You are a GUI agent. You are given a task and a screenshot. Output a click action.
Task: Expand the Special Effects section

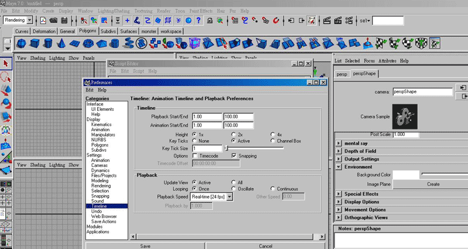coord(339,194)
